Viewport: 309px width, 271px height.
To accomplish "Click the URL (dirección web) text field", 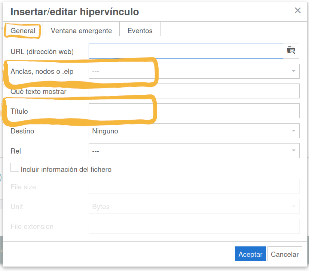I will [186, 51].
